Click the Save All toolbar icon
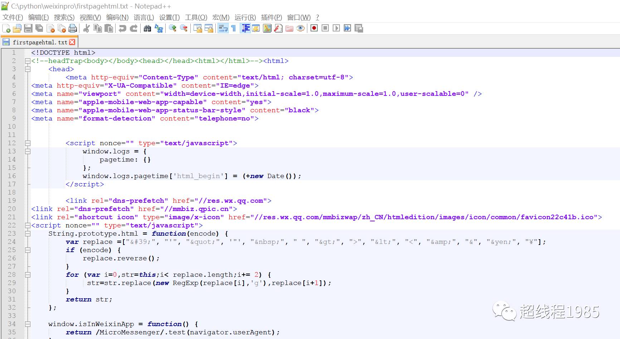This screenshot has width=620, height=339. (39, 28)
